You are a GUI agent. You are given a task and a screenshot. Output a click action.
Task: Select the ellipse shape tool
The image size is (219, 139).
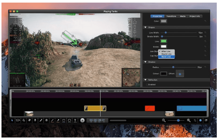(69, 120)
